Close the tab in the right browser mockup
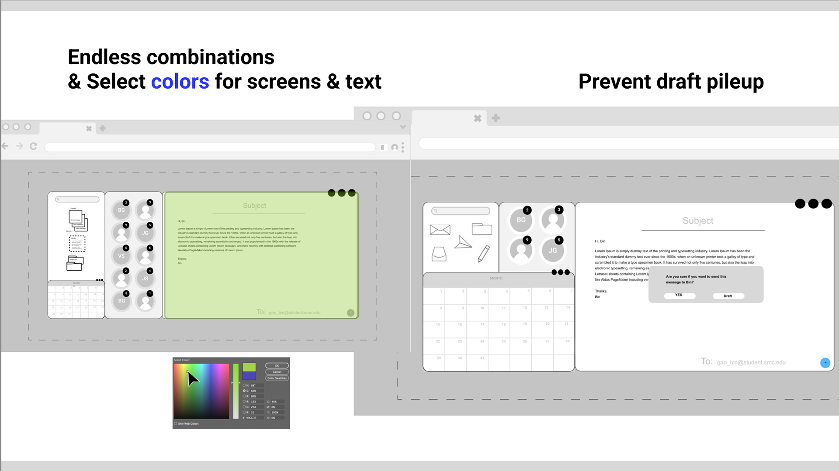 click(478, 118)
